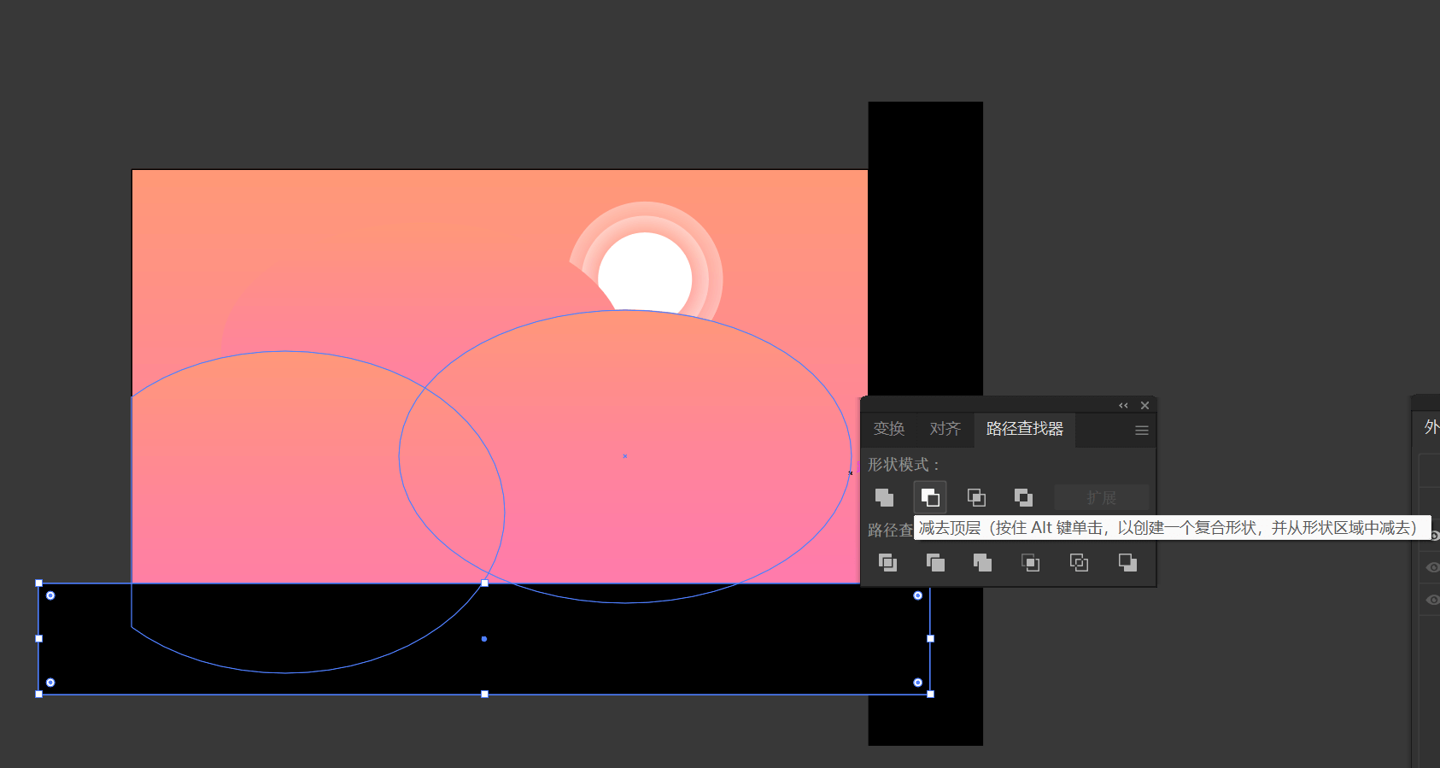Click the top-left handle of selected rectangle

(38, 583)
